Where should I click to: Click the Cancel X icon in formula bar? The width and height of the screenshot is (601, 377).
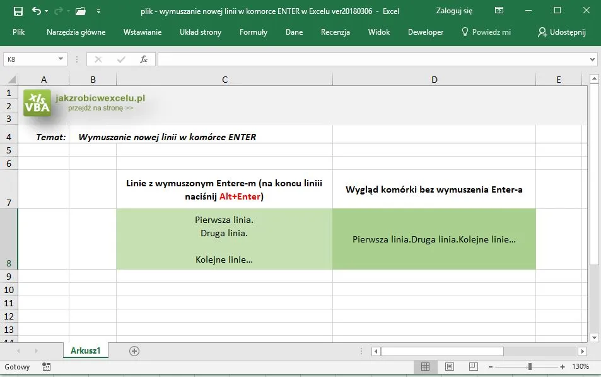[98, 59]
